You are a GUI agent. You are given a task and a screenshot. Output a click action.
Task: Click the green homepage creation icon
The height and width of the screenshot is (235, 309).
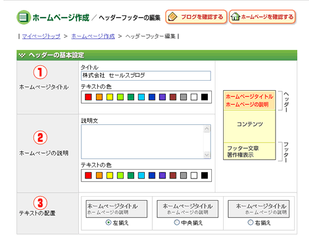pyautogui.click(x=24, y=17)
